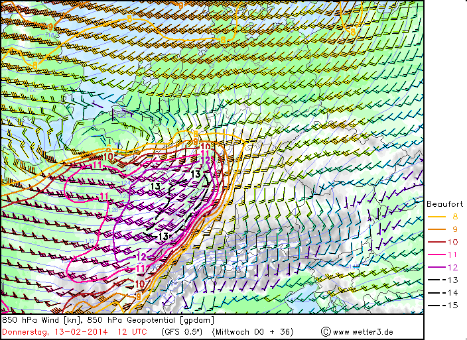Viewport: 467px width, 340px height.
Task: Click the yellow '8' label at the top-right of the map
Action: coord(353,32)
